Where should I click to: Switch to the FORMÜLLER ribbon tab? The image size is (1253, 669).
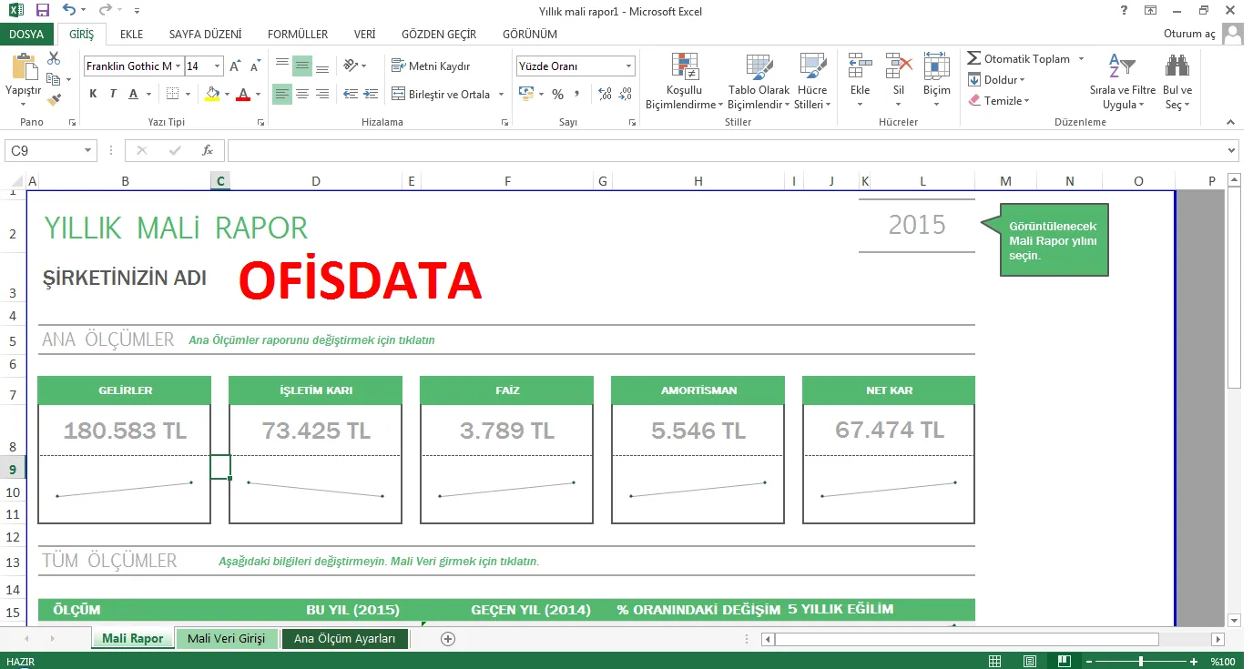[297, 34]
